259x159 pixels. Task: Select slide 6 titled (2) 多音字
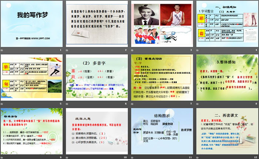pos(97,77)
